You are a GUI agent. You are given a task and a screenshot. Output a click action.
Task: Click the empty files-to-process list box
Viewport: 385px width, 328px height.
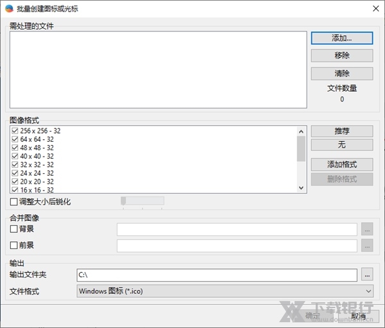(158, 69)
